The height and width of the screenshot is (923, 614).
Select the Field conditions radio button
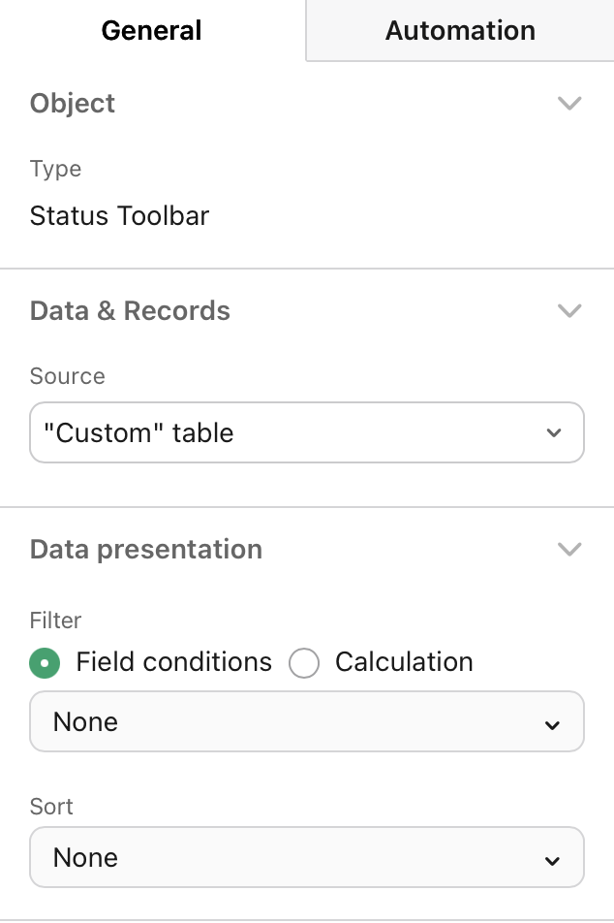tap(45, 662)
